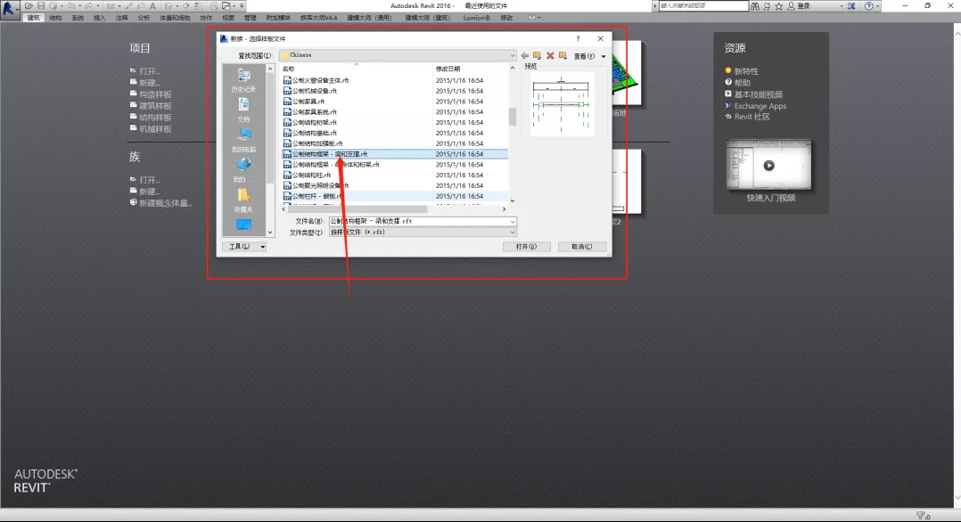Switch to the 体量和场地 ribbon tab
Screen dimensions: 961x522
[x=176, y=18]
